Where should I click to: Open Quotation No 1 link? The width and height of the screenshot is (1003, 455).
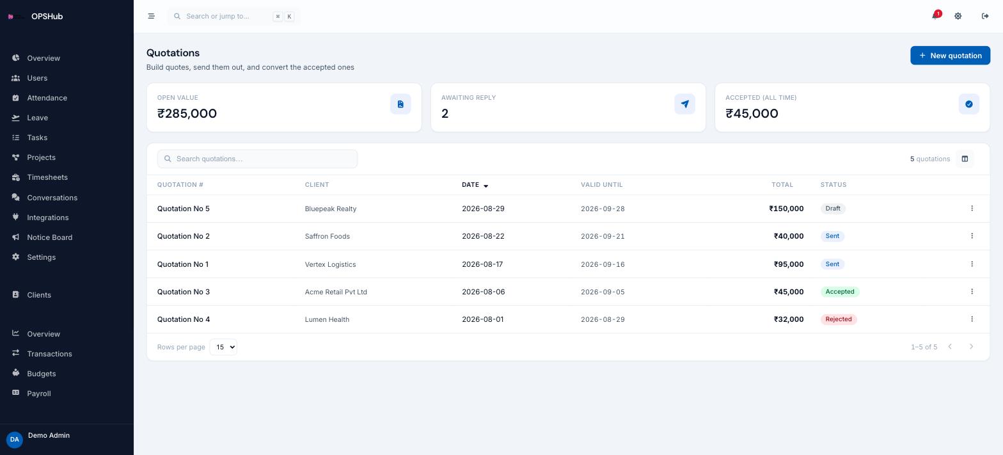coord(183,264)
